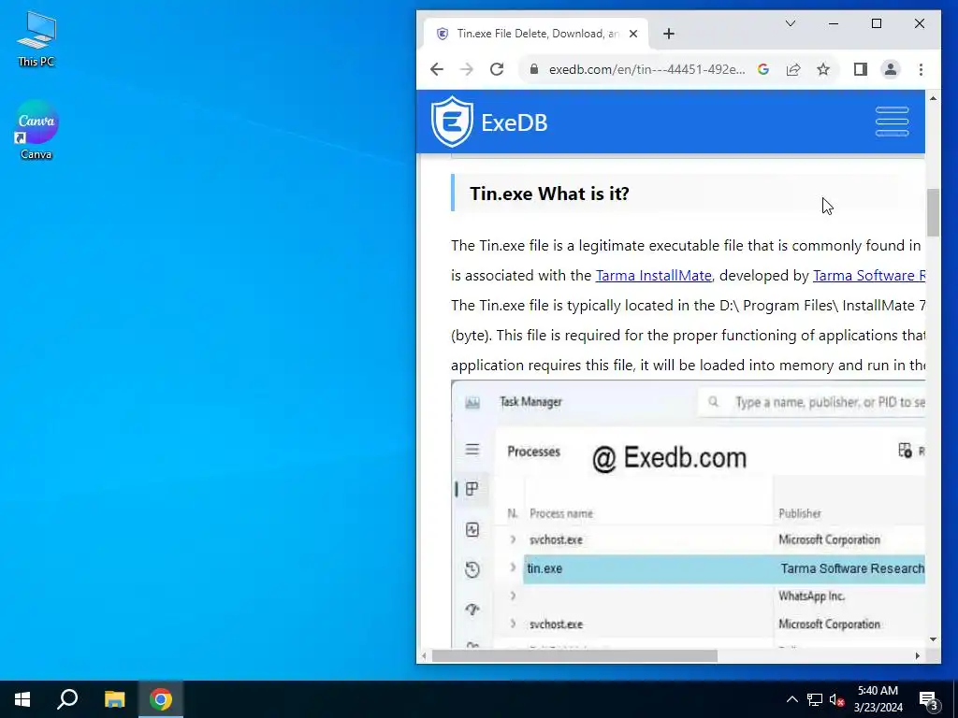Open taskbar Search
The height and width of the screenshot is (718, 958).
(67, 699)
